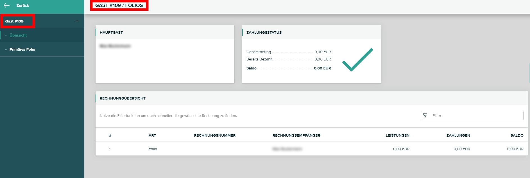This screenshot has width=530, height=178.
Task: Sort by the SALDO column header
Action: [517, 135]
